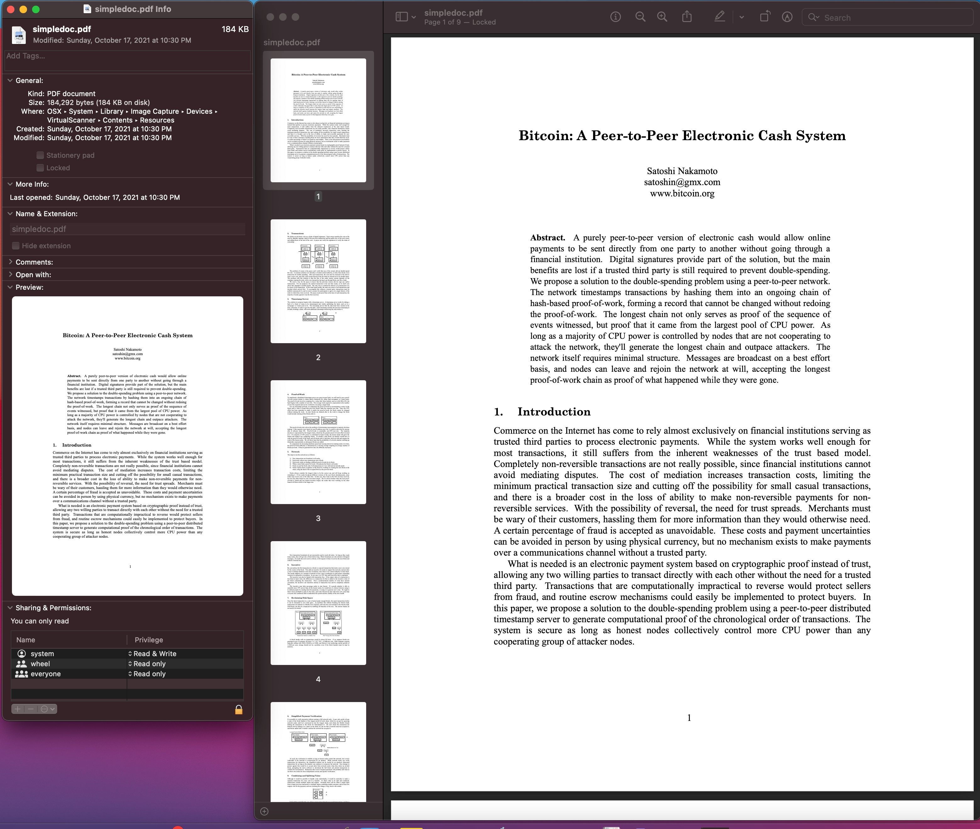Toggle the Hide extension checkbox
Image resolution: width=980 pixels, height=829 pixels.
(16, 246)
